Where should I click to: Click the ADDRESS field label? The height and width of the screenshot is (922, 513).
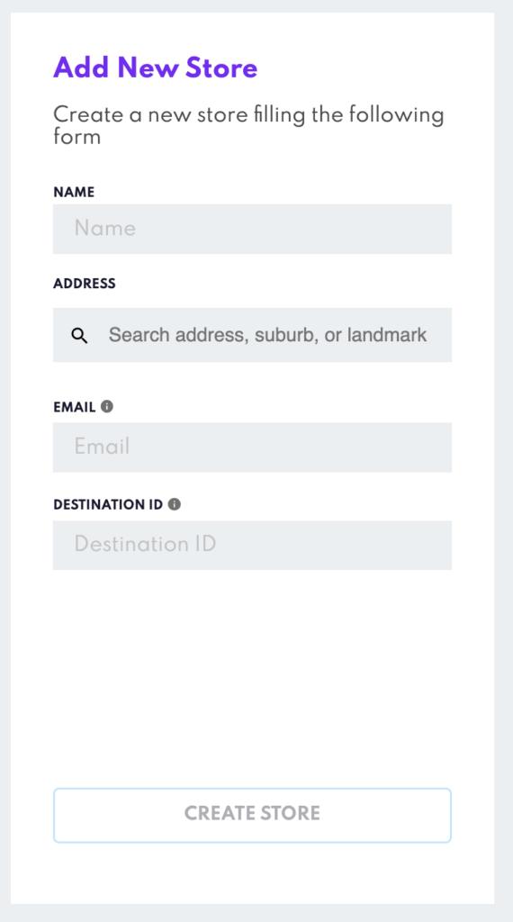(x=85, y=284)
